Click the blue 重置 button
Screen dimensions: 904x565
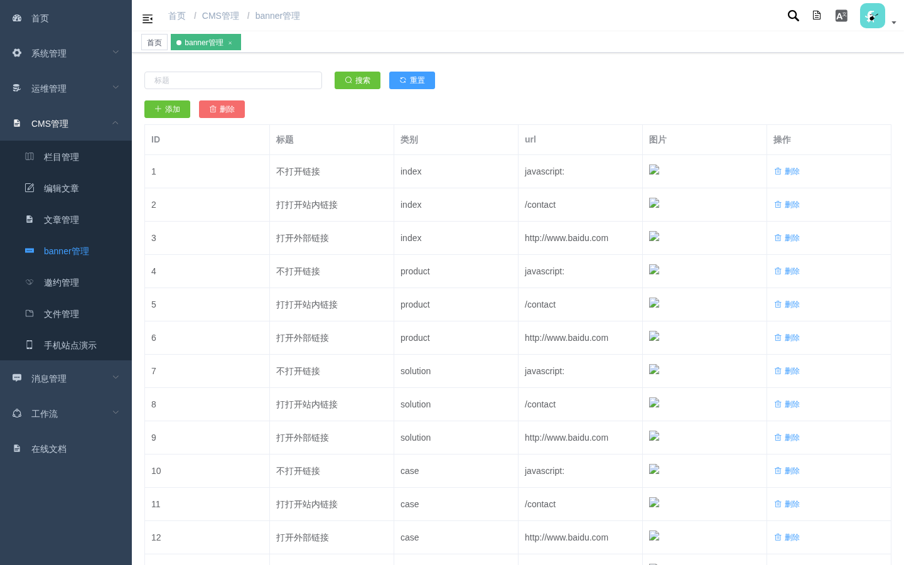pos(412,80)
